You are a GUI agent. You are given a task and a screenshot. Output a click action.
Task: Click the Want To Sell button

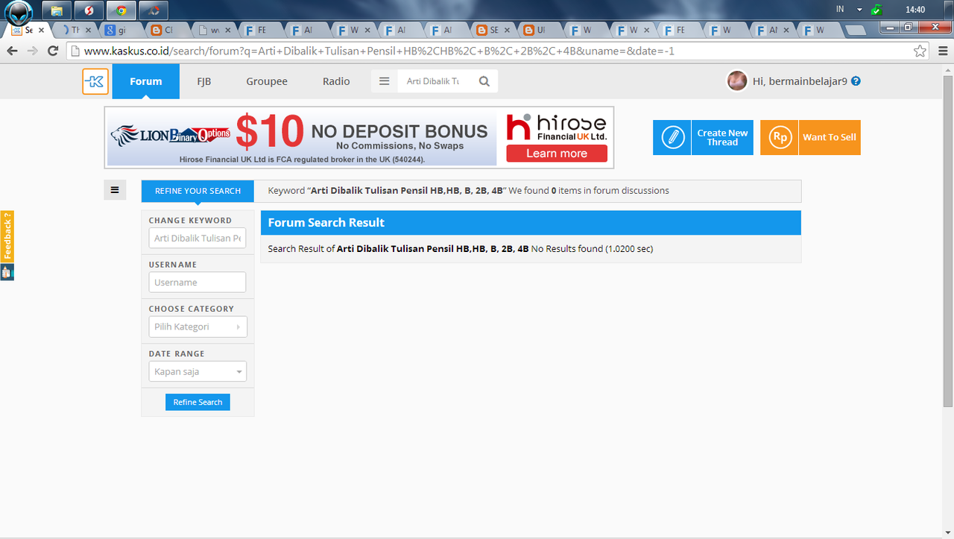tap(810, 137)
